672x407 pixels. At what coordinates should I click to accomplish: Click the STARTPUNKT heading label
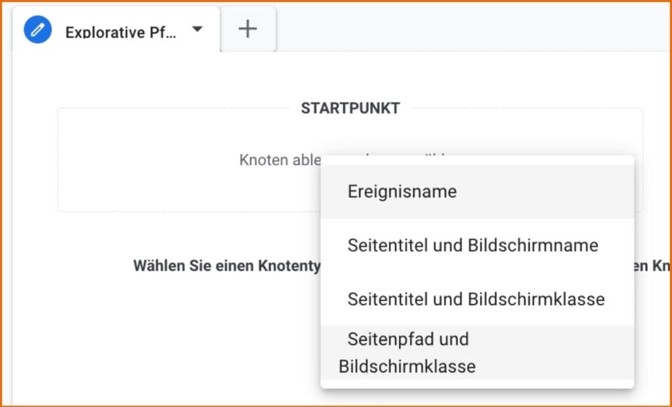tap(350, 108)
